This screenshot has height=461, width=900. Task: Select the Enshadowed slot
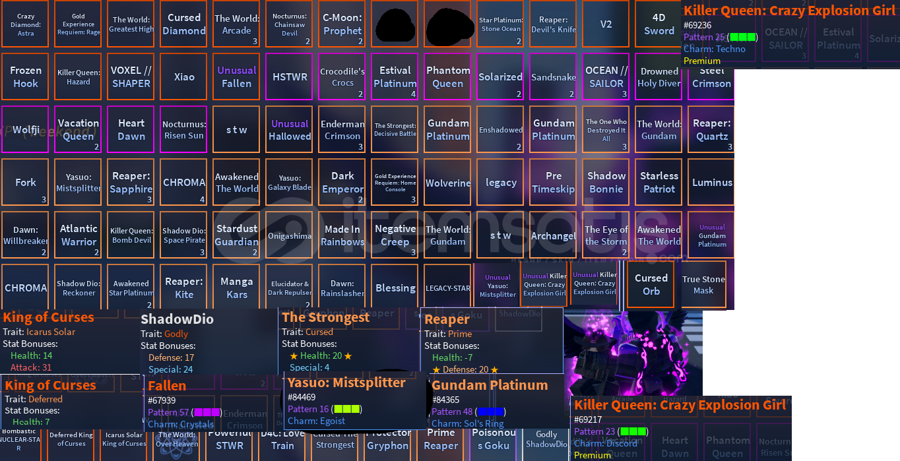501,129
